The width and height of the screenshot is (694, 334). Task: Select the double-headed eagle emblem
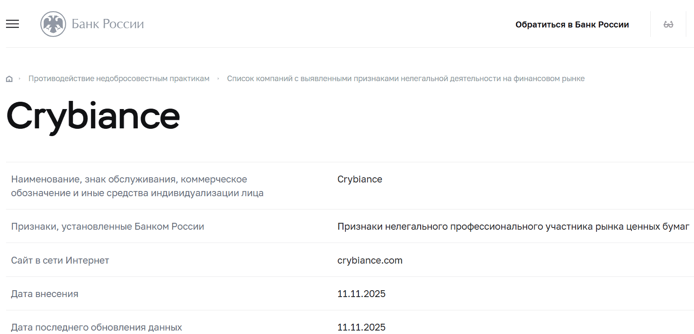click(x=52, y=24)
